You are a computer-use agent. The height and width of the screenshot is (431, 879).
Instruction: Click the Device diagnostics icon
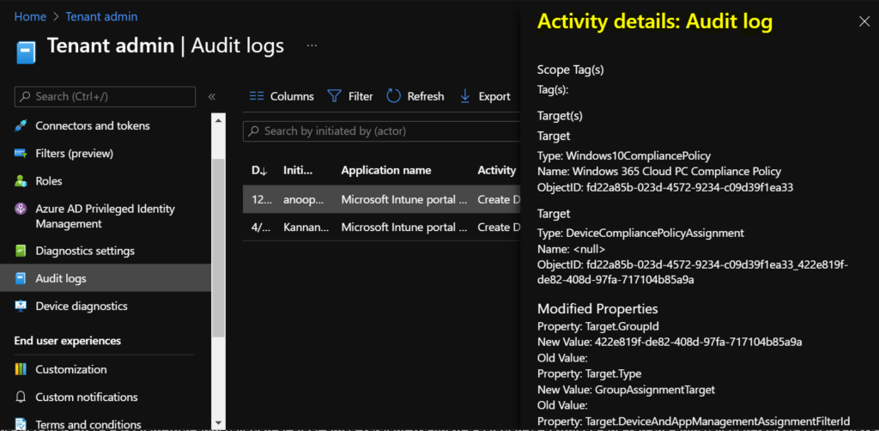[21, 306]
